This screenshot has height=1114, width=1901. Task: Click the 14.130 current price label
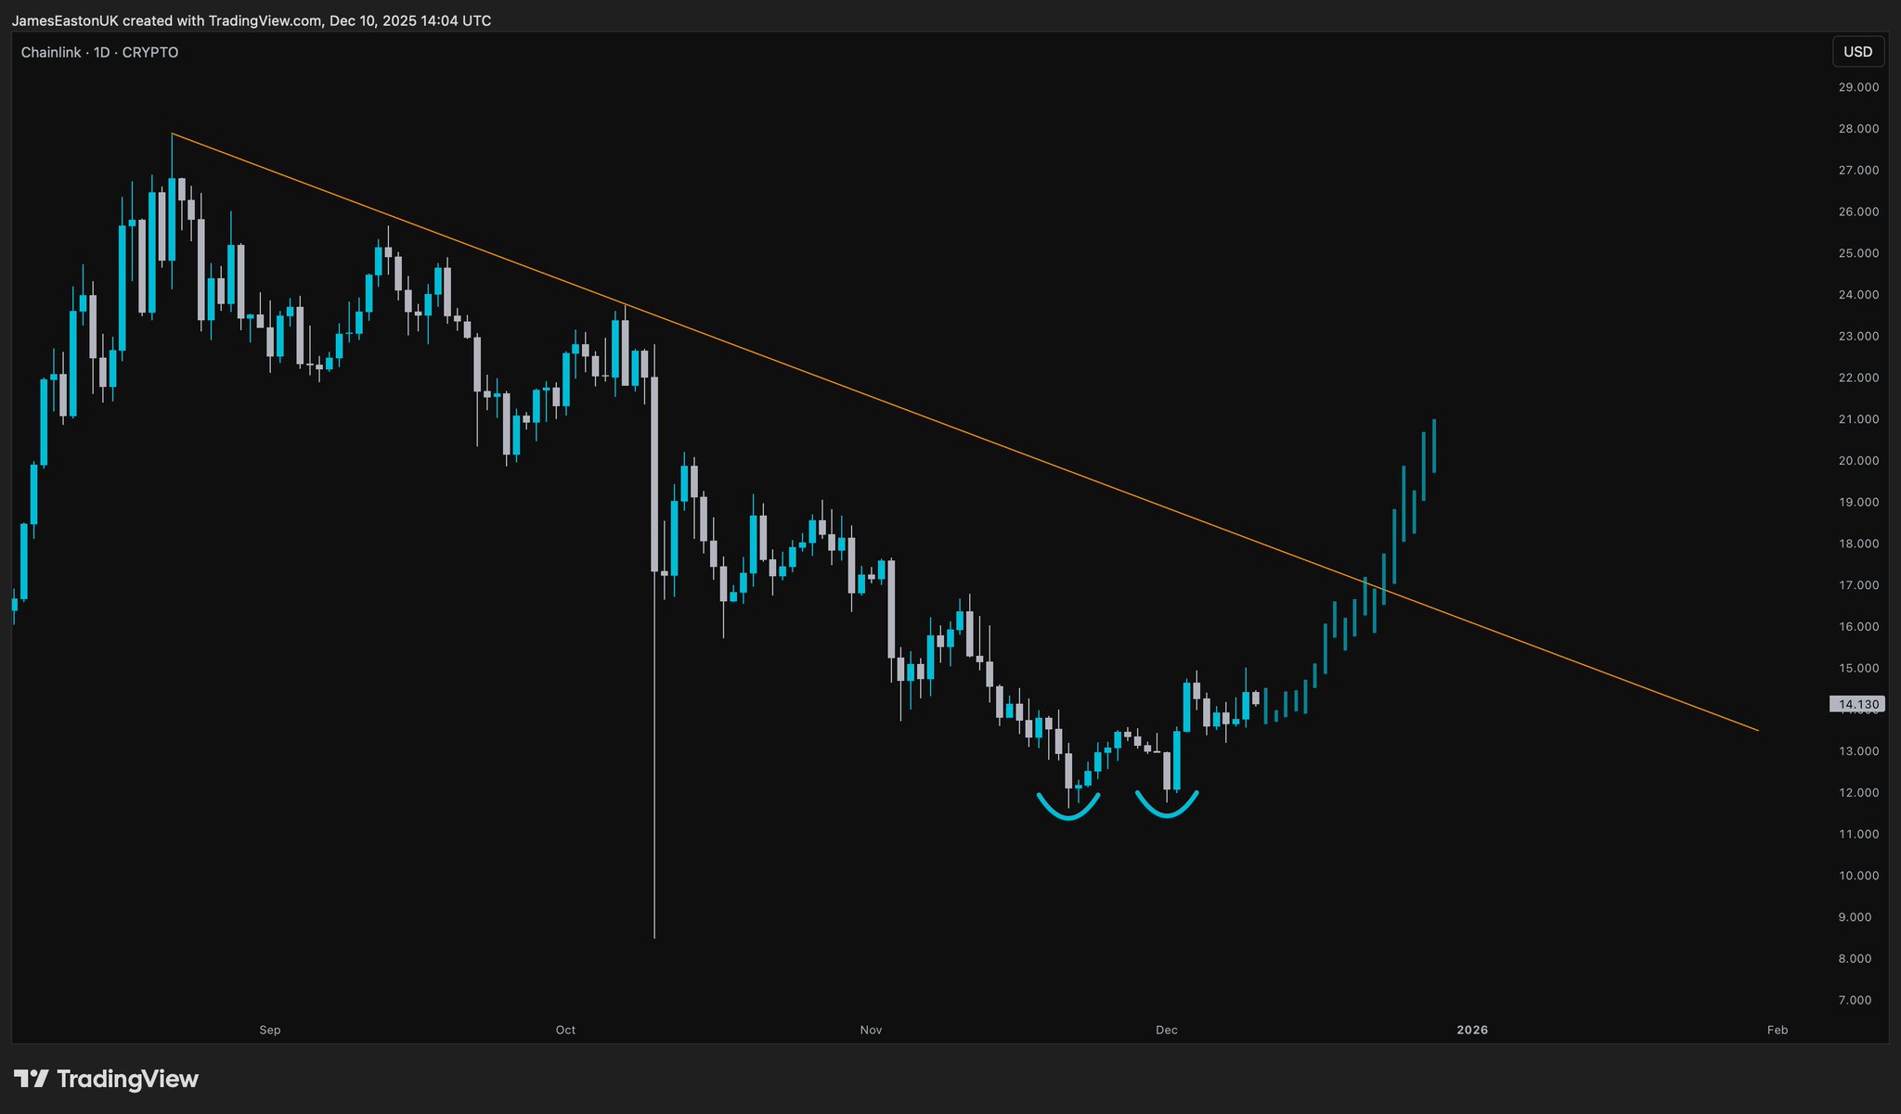coord(1857,704)
